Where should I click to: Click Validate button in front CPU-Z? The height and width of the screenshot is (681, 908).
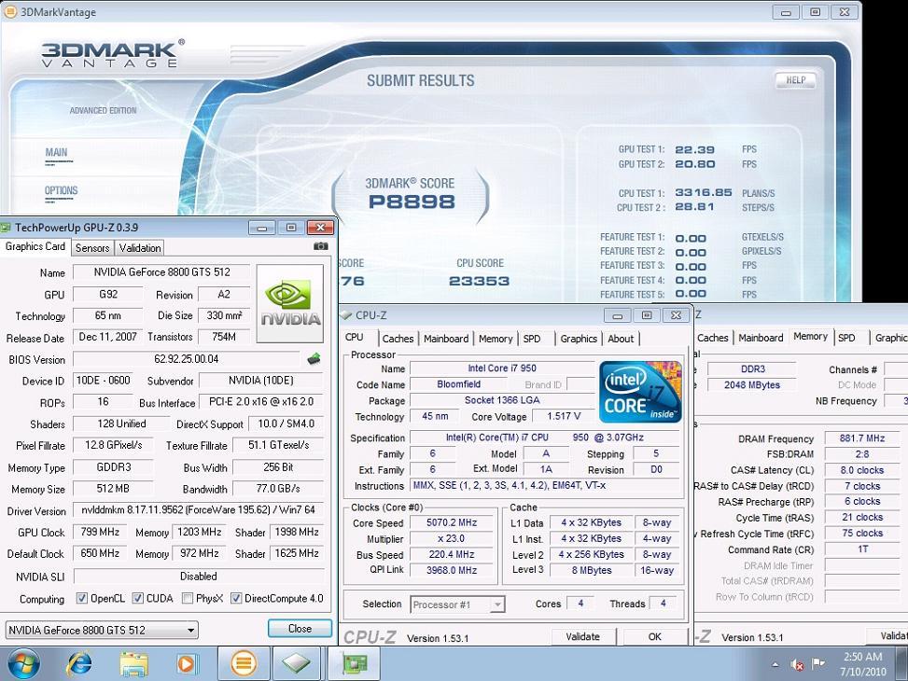582,636
